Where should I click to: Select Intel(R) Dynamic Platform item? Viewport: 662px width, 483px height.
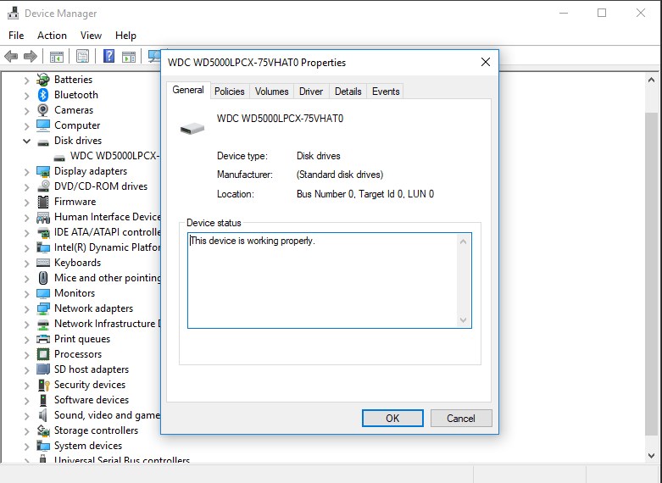click(108, 247)
